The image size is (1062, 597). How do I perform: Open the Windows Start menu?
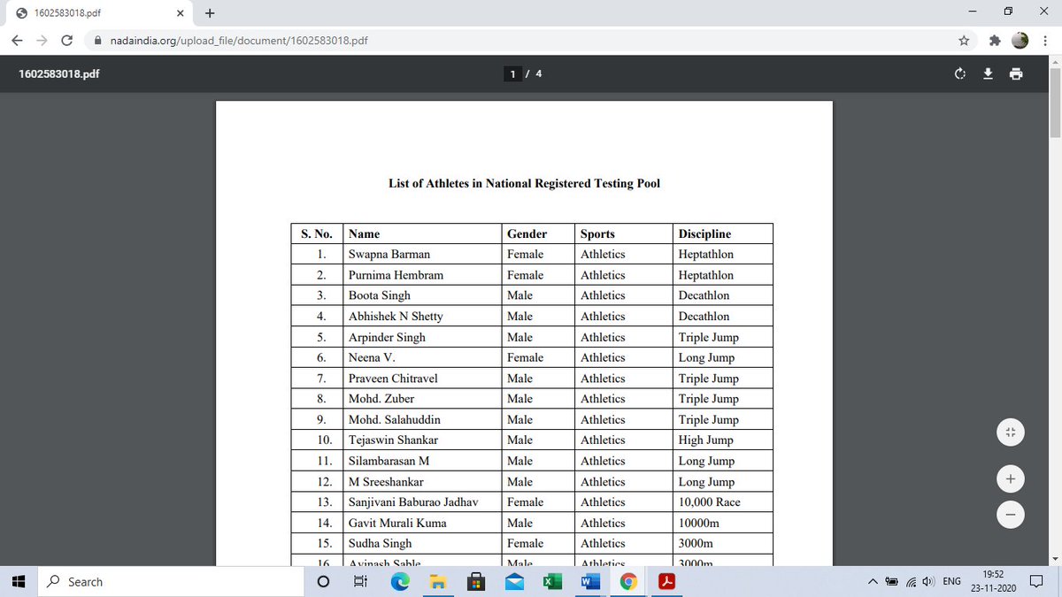coord(18,581)
